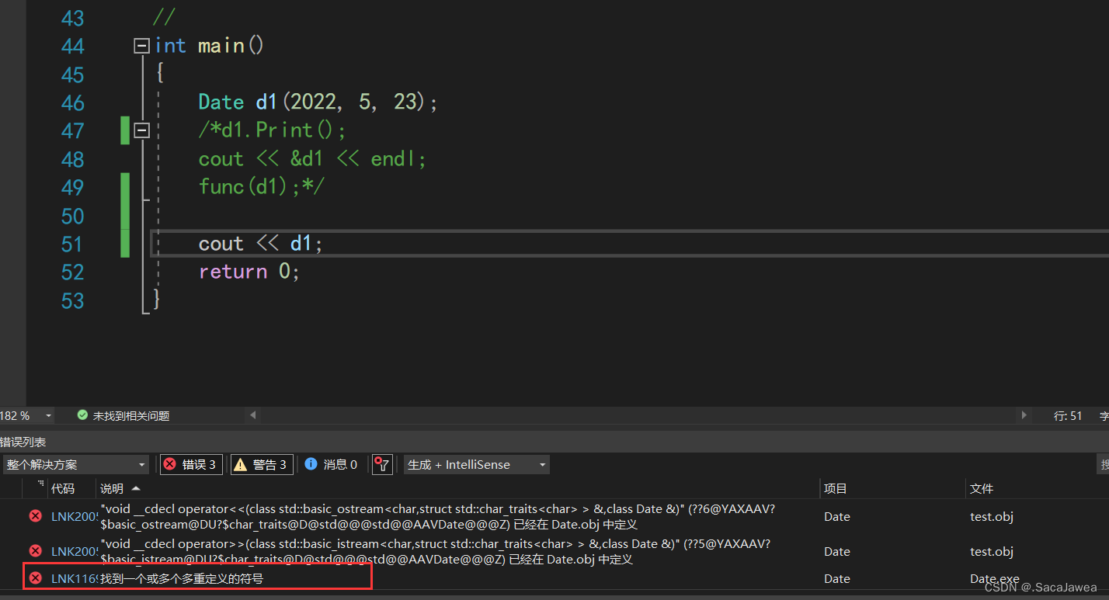
Task: Collapse the comment block at line 47
Action: [141, 131]
